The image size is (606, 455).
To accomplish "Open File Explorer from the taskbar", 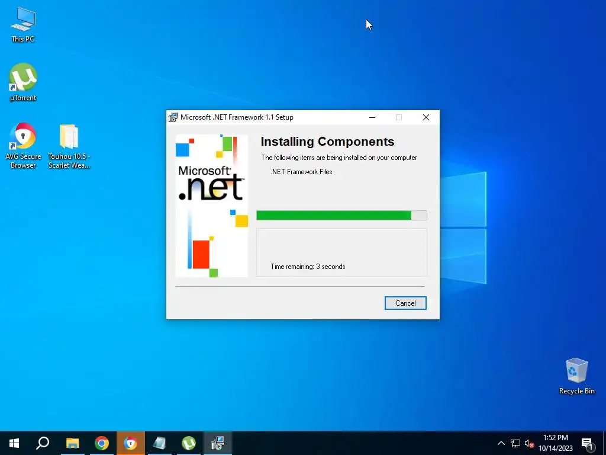I will 72,443.
